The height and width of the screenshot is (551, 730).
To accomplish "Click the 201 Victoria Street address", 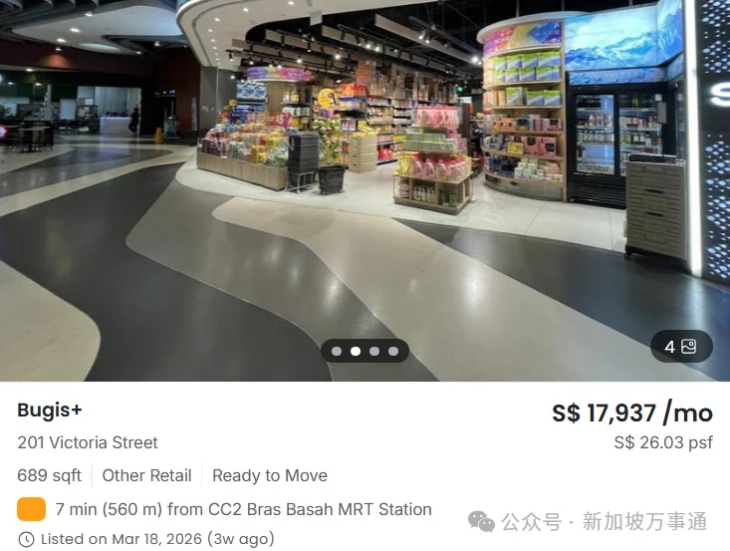I will [x=88, y=442].
